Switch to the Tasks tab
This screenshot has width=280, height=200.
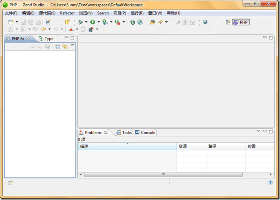point(124,133)
